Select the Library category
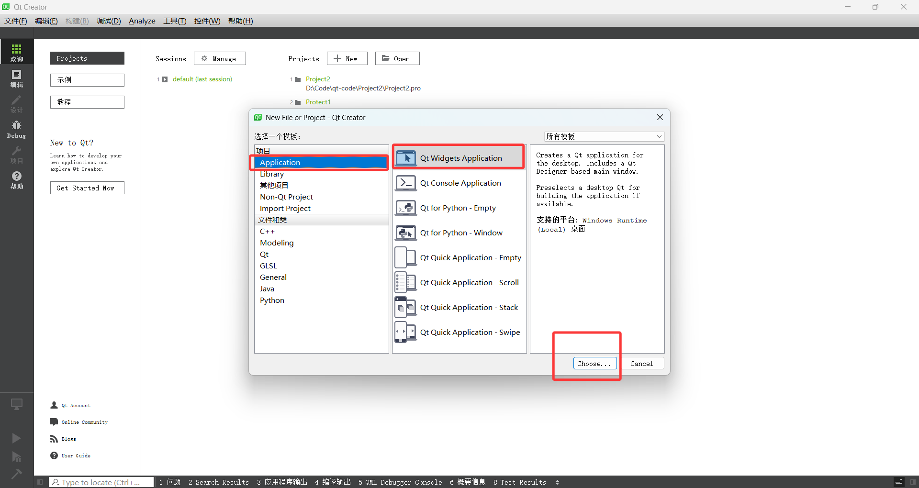The height and width of the screenshot is (488, 919). click(x=321, y=174)
